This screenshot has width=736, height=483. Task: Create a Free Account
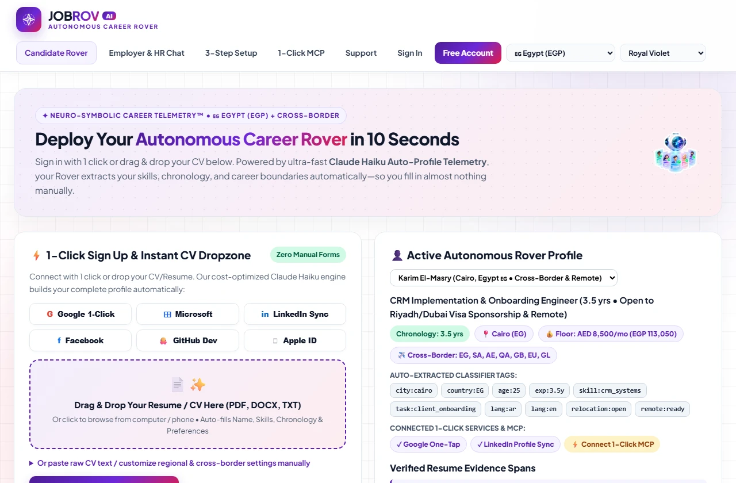pyautogui.click(x=468, y=53)
